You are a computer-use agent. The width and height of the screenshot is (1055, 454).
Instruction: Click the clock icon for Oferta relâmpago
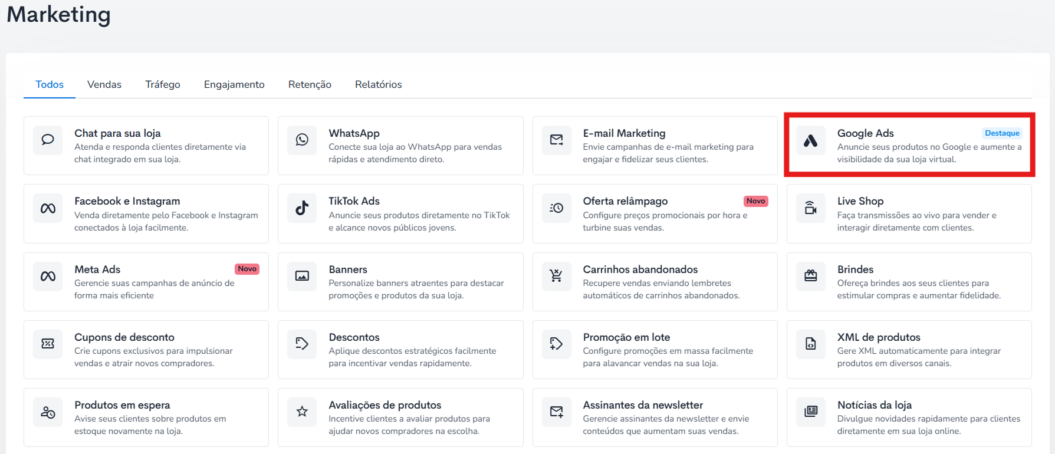point(557,208)
